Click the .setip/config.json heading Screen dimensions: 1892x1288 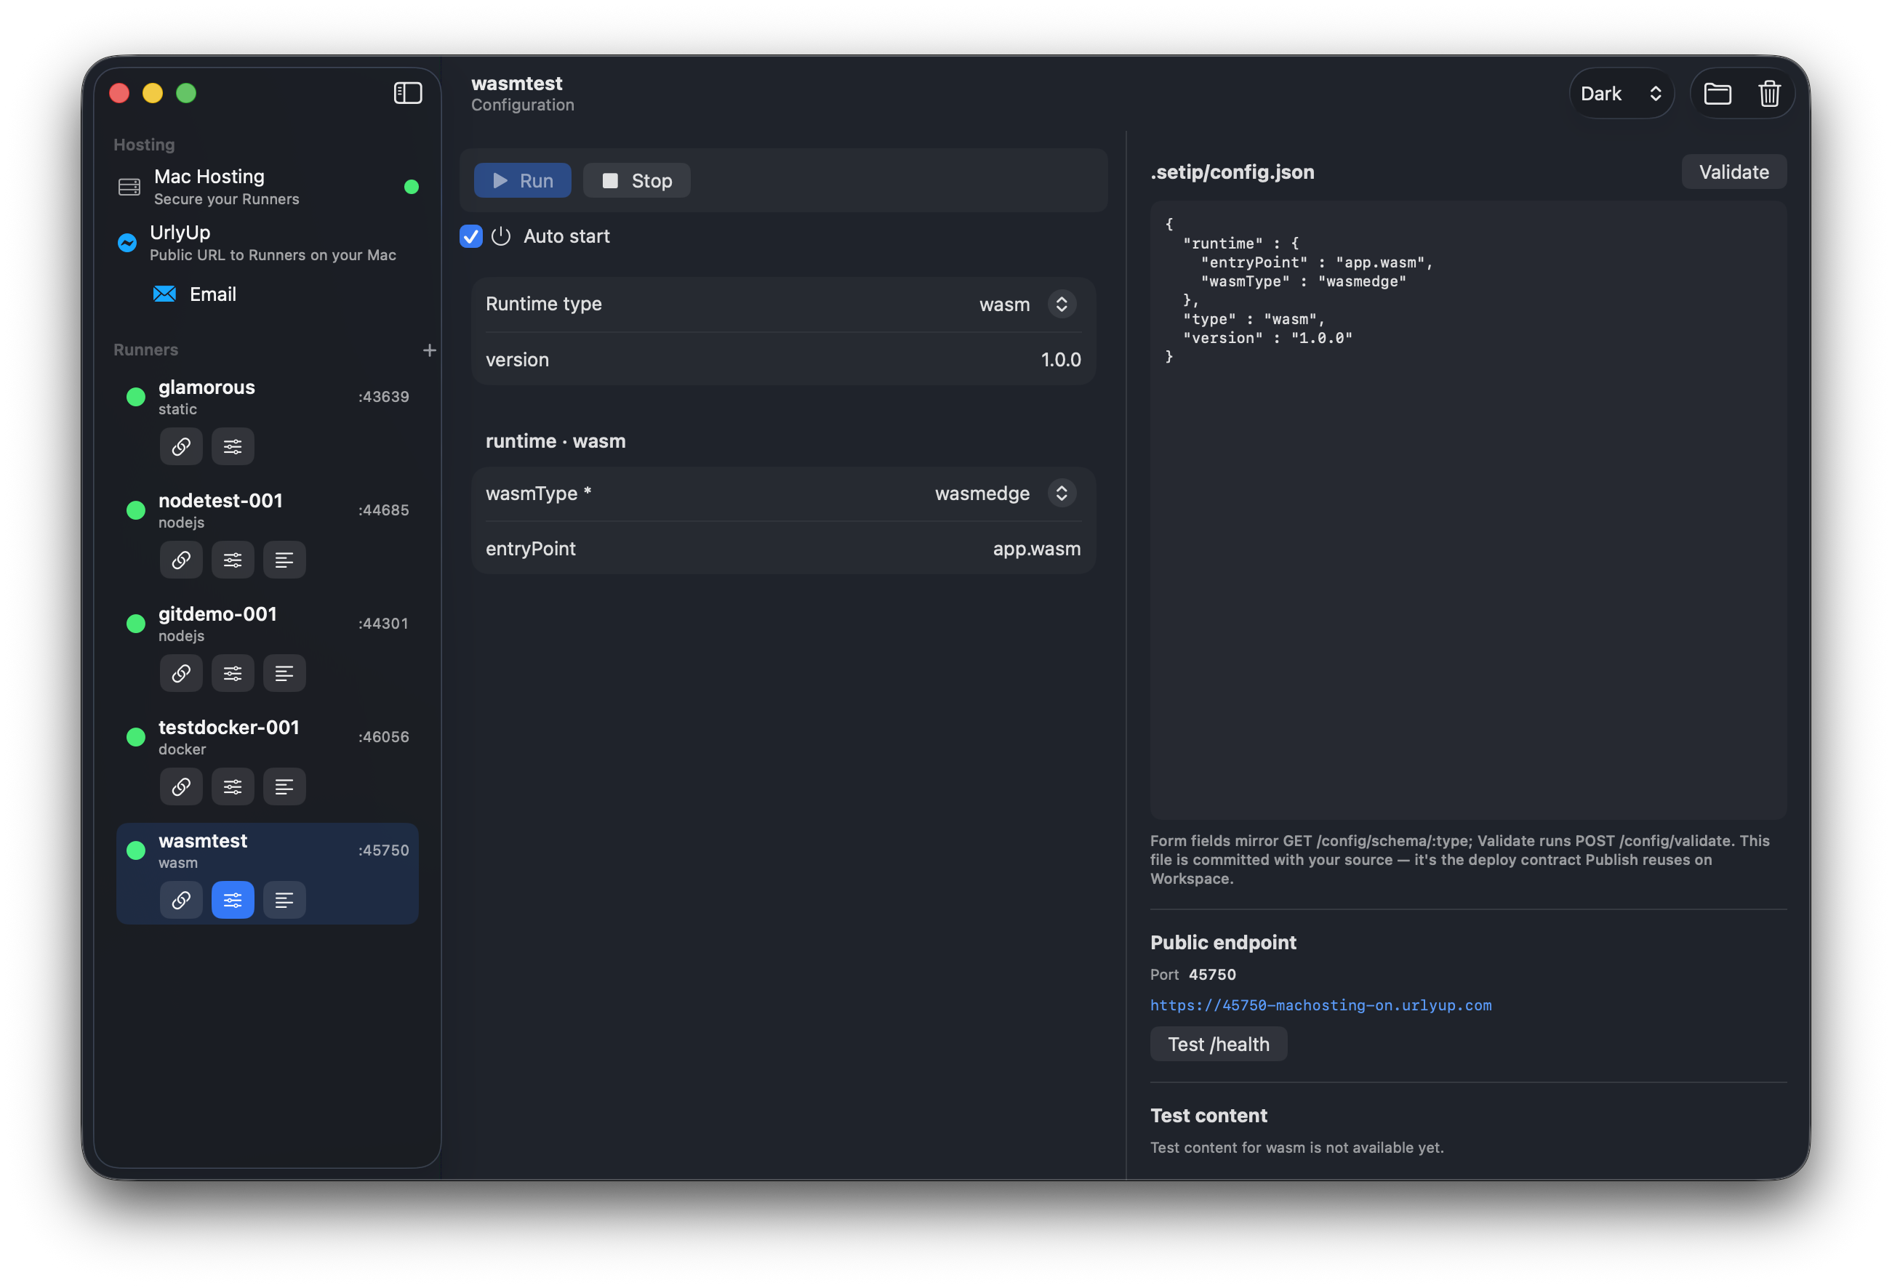coord(1232,172)
